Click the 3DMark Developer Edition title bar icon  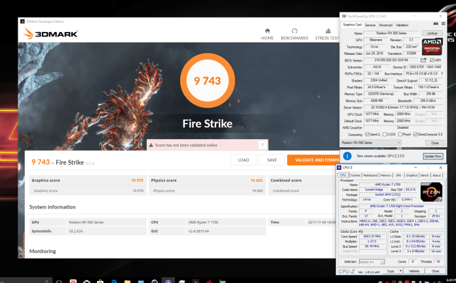22,22
